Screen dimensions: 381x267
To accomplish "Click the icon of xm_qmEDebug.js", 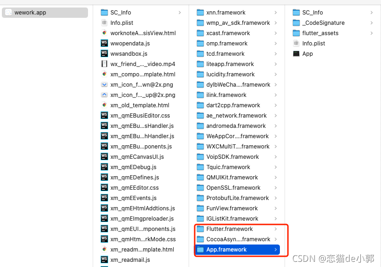I will coord(104,167).
